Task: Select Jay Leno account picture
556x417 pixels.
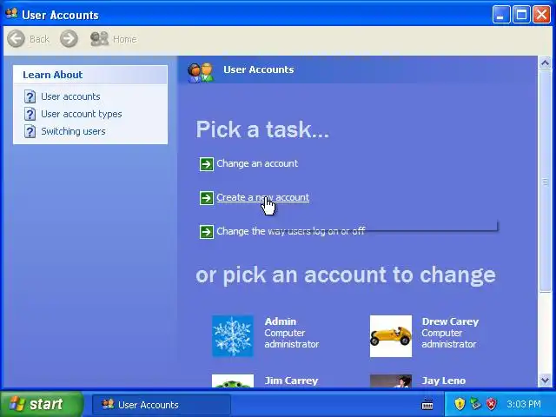Action: 391,381
